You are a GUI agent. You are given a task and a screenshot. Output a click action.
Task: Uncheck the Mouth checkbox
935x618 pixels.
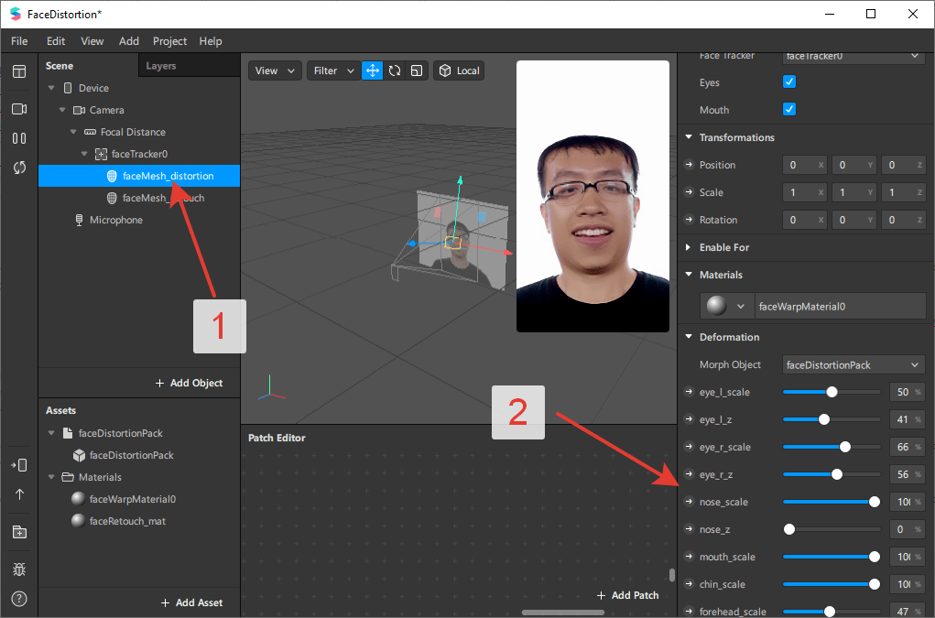(x=789, y=110)
